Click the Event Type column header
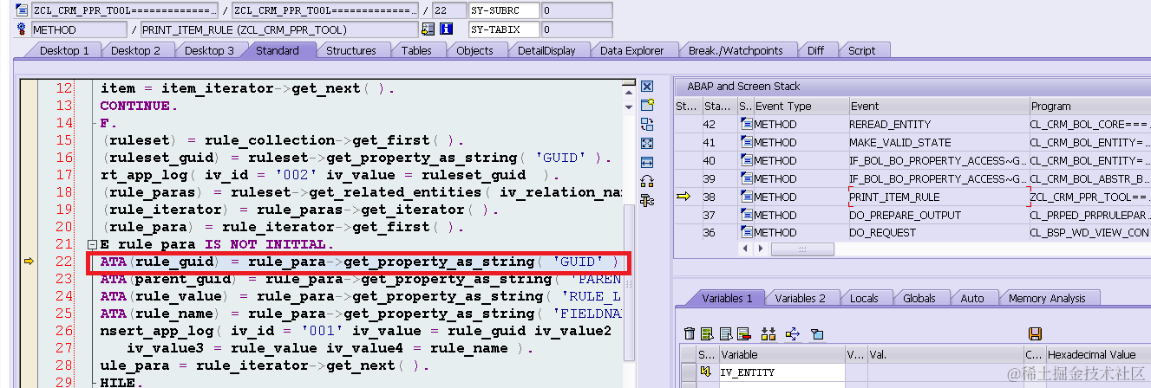1151x388 pixels. pyautogui.click(x=801, y=106)
